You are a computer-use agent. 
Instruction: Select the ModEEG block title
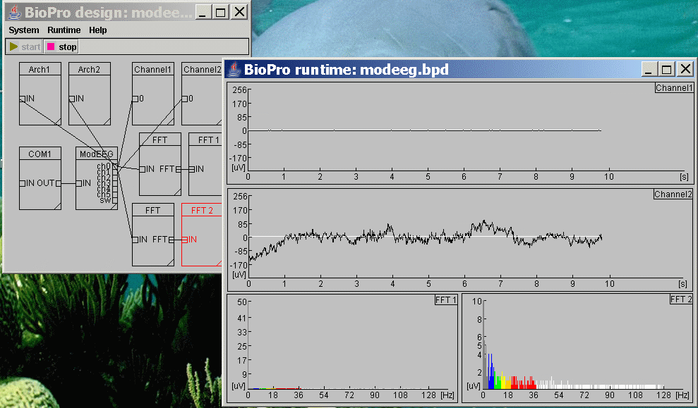[x=96, y=154]
